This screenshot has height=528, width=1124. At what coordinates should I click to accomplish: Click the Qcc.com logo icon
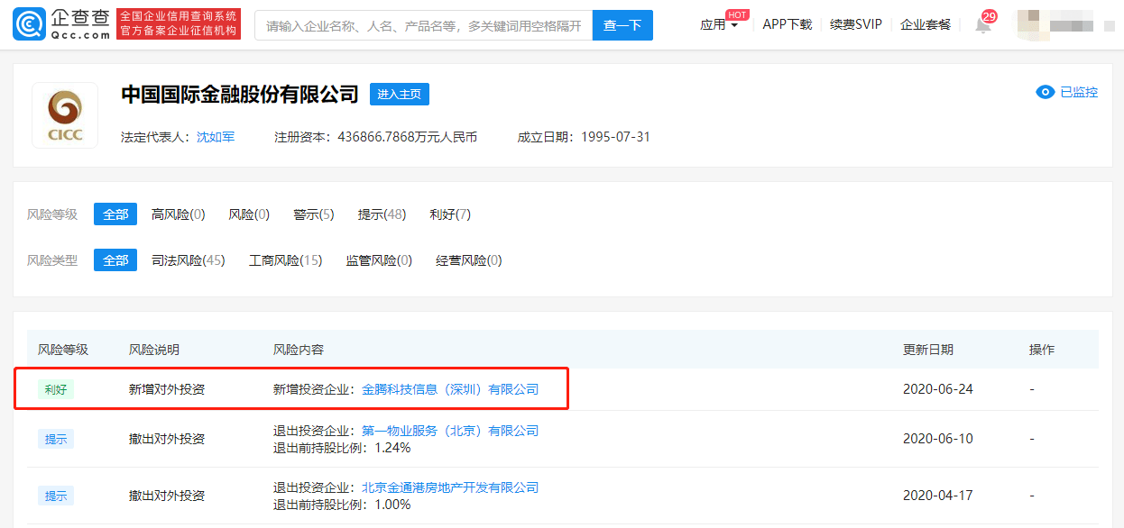[28, 25]
